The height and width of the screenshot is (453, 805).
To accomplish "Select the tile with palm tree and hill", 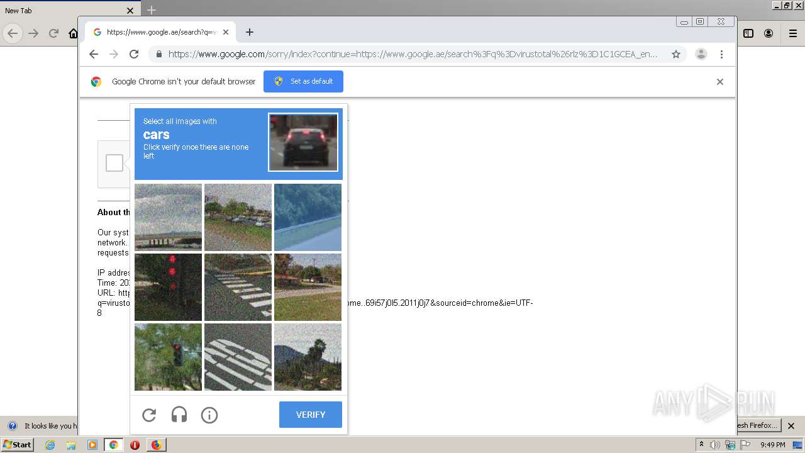I will pyautogui.click(x=308, y=357).
